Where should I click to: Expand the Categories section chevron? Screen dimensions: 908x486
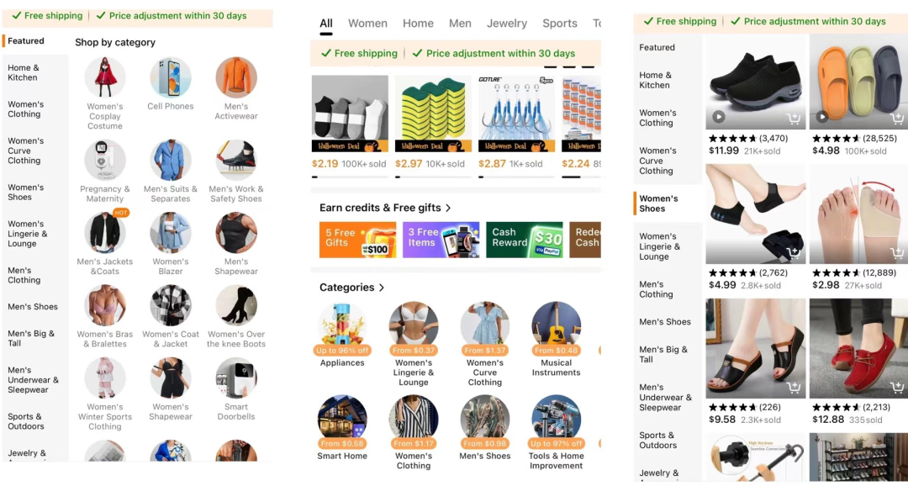pyautogui.click(x=382, y=288)
